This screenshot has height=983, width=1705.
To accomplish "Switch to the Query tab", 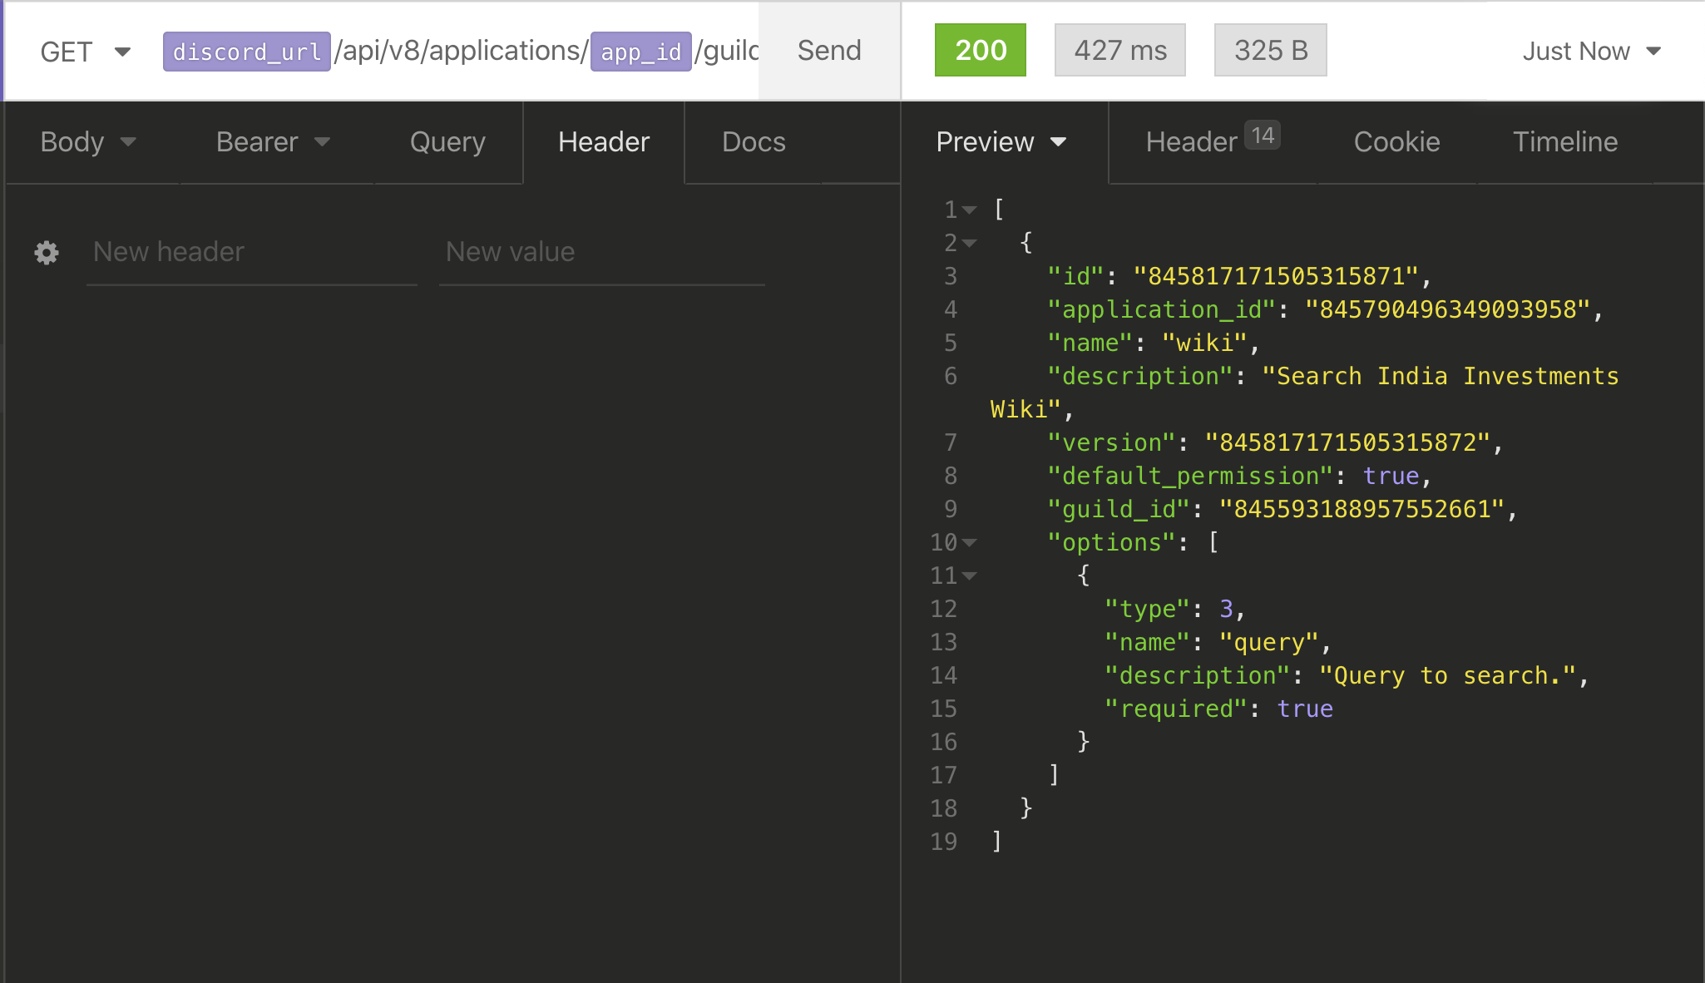I will [447, 142].
